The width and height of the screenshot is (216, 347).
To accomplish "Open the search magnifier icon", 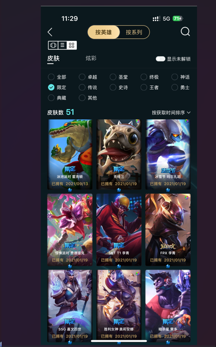I will click(x=185, y=32).
